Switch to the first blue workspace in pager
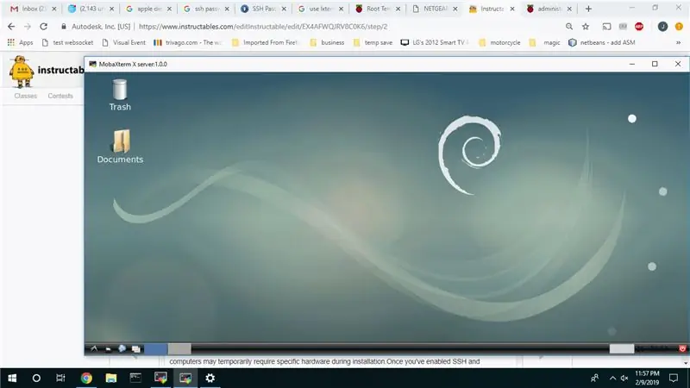The width and height of the screenshot is (690, 388). [155, 349]
